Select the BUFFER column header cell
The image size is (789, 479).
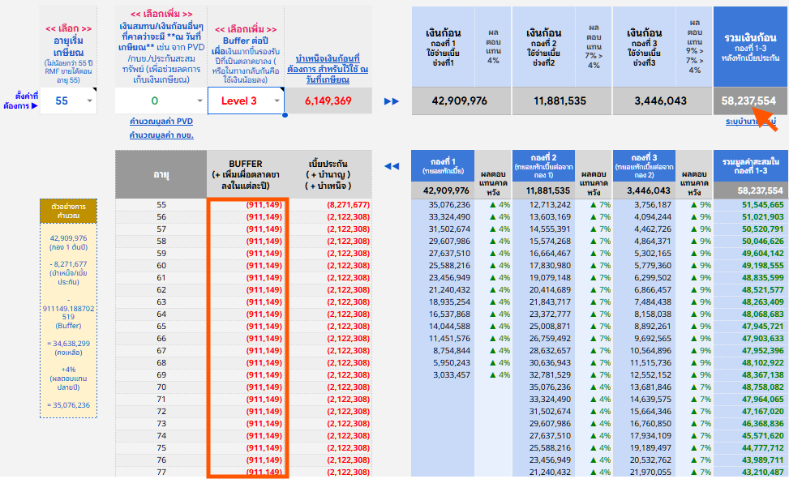coord(246,173)
